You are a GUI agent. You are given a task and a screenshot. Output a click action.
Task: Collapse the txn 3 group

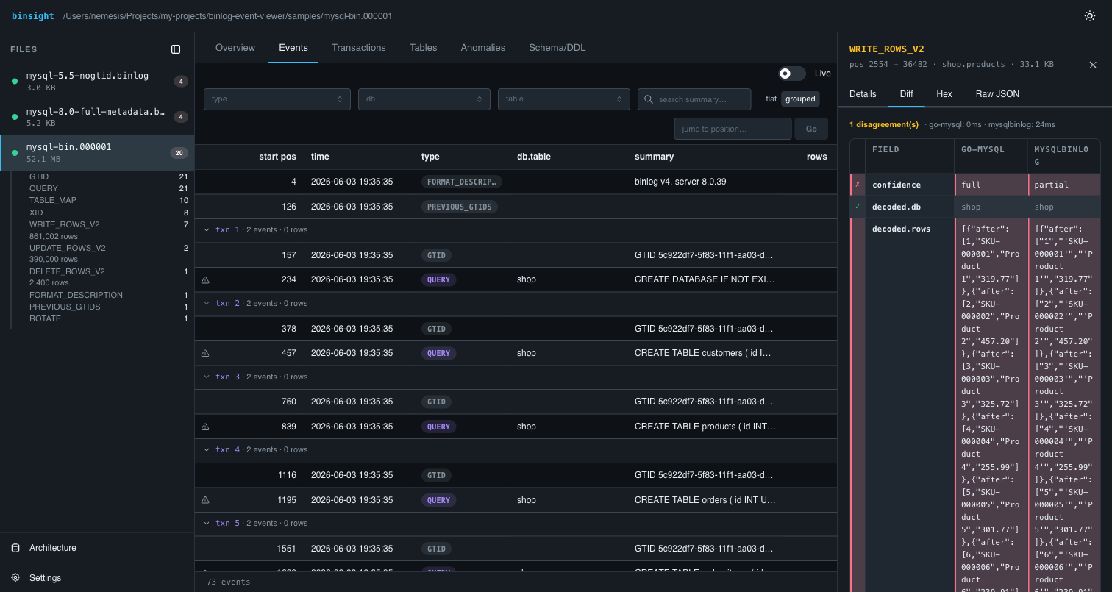point(207,377)
